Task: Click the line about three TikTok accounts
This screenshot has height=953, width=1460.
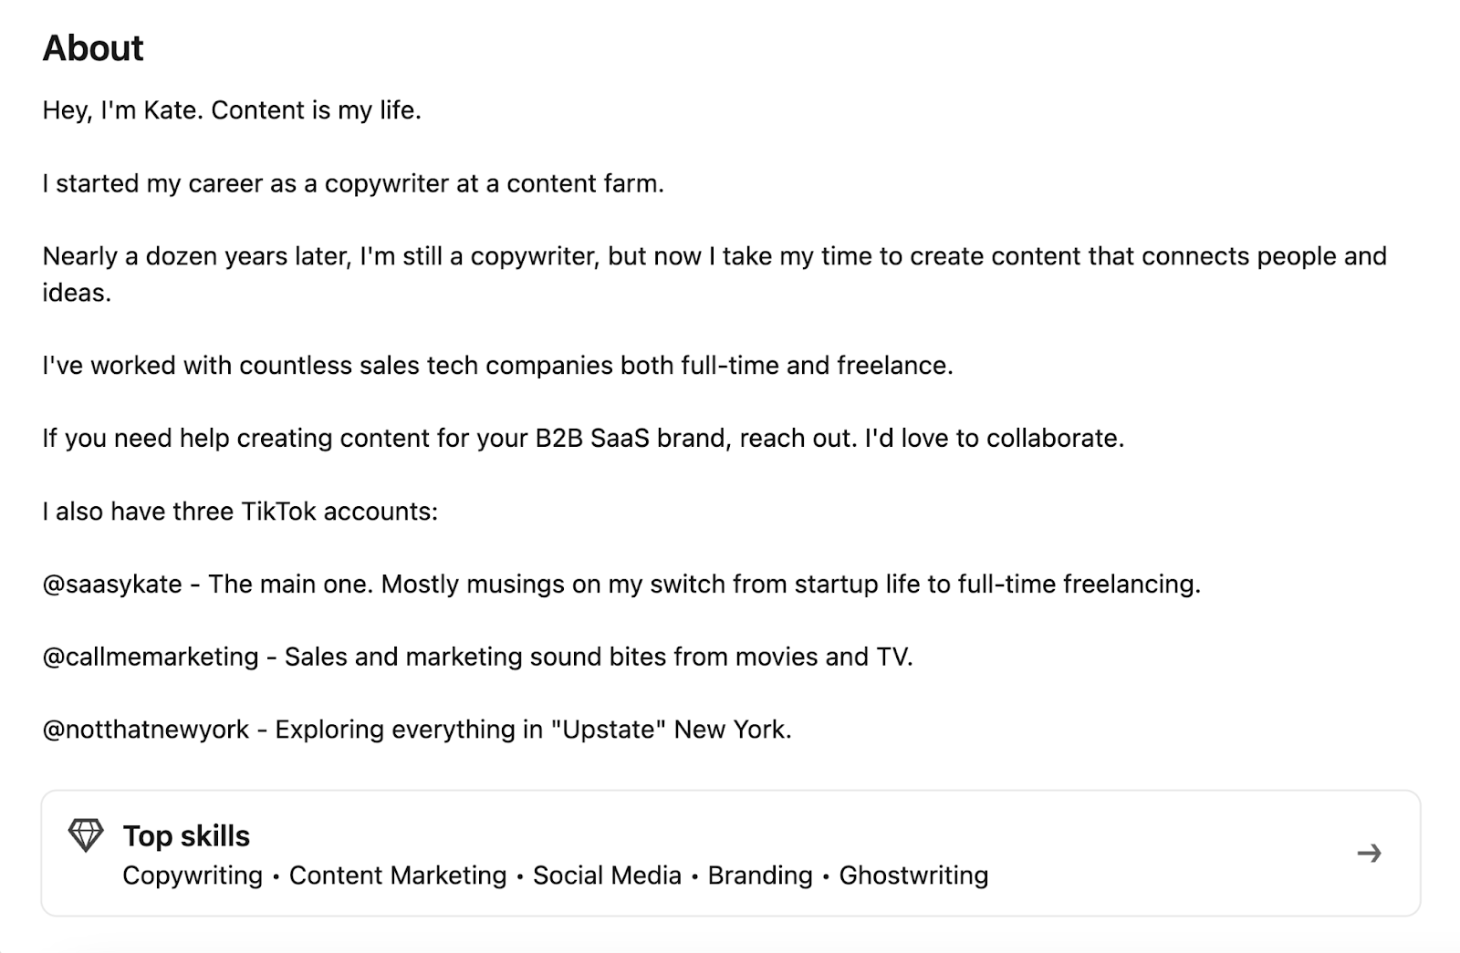Action: click(x=240, y=512)
